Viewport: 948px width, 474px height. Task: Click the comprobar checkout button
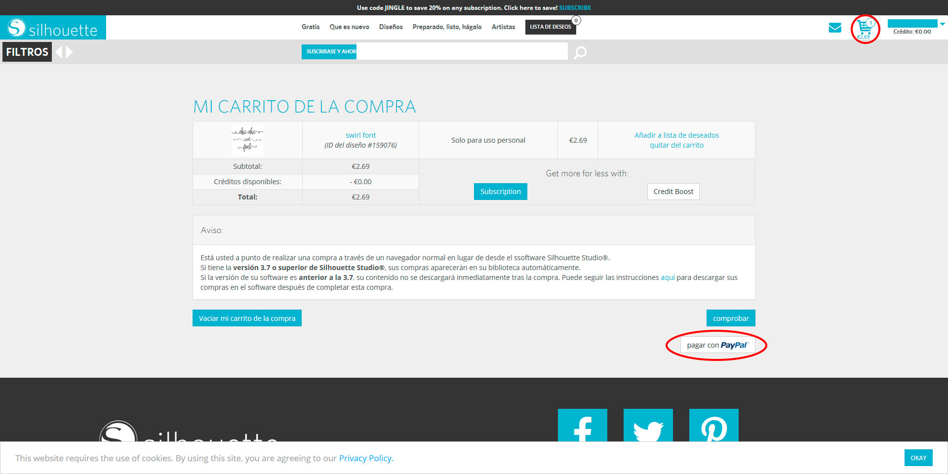[731, 318]
